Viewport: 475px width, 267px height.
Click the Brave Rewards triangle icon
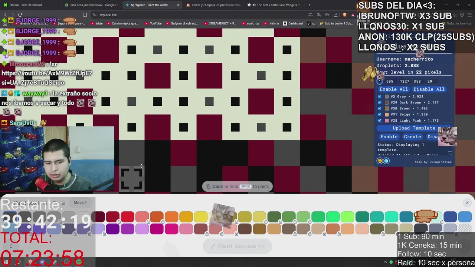353,15
